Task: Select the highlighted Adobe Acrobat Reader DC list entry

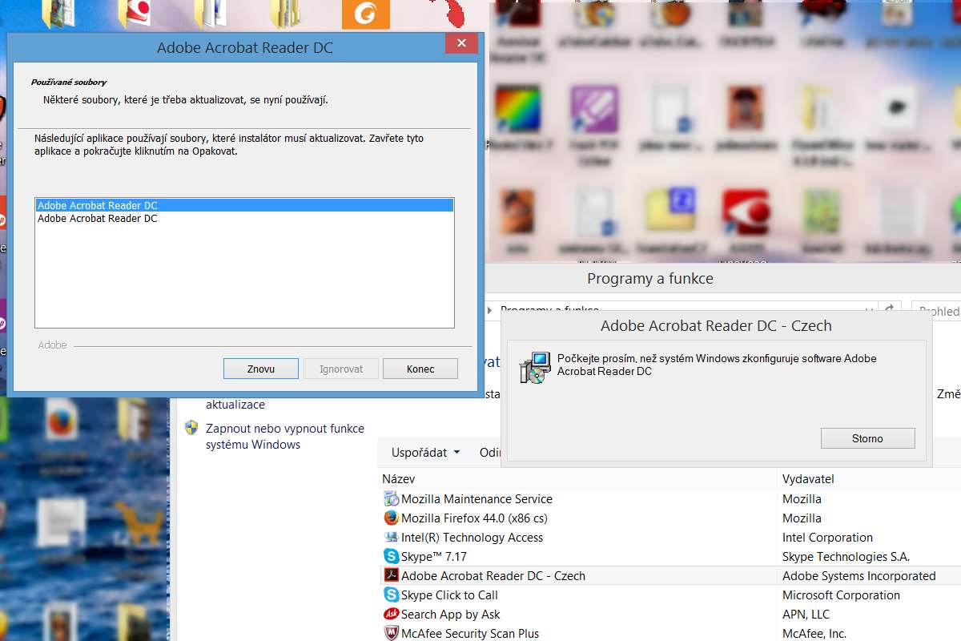Action: click(x=245, y=205)
